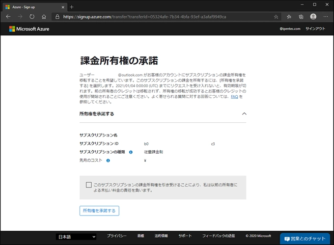Start 営業とのチャット sales chat
This screenshot has width=334, height=245.
[305, 239]
